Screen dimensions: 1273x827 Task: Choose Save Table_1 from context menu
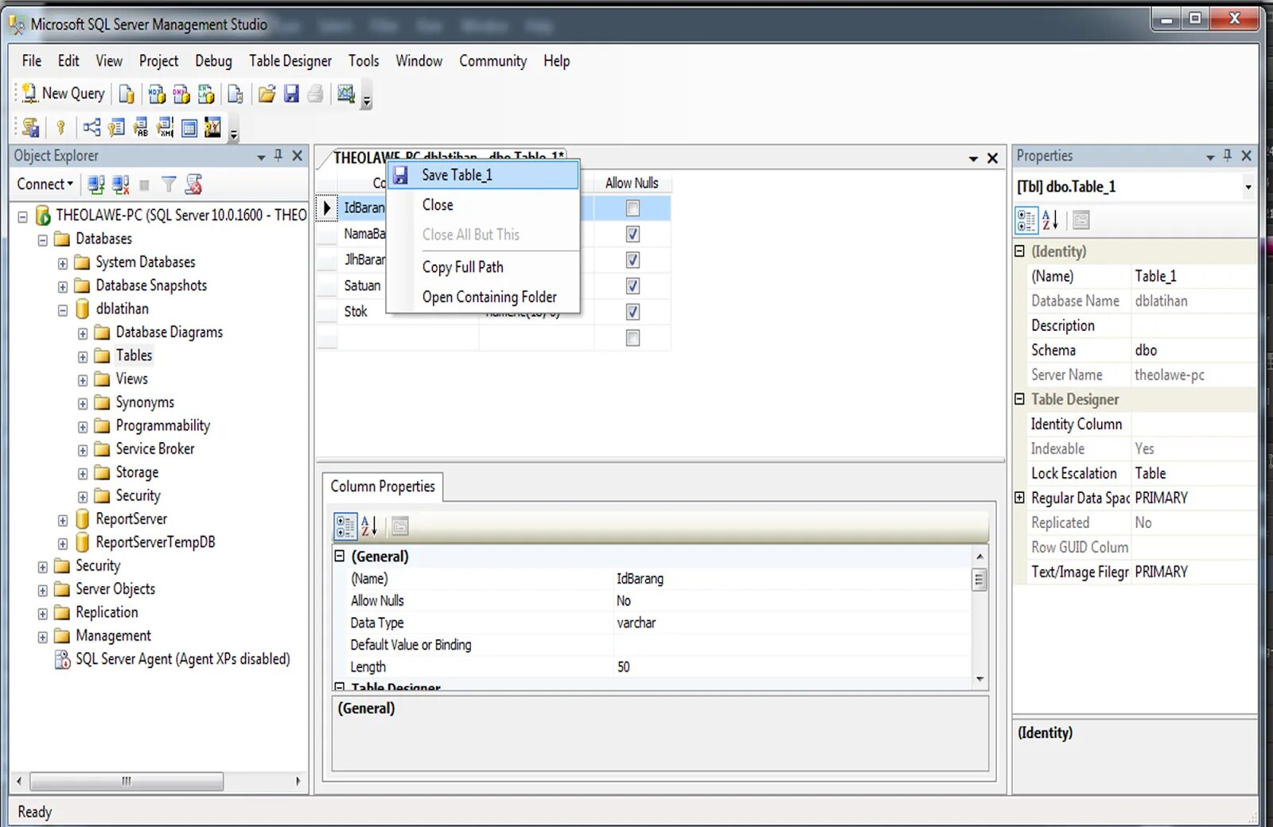tap(483, 176)
